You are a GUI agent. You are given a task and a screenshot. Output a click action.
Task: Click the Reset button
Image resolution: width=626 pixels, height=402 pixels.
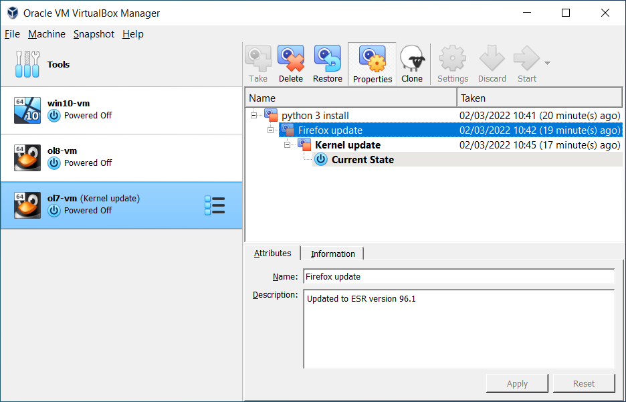click(583, 383)
